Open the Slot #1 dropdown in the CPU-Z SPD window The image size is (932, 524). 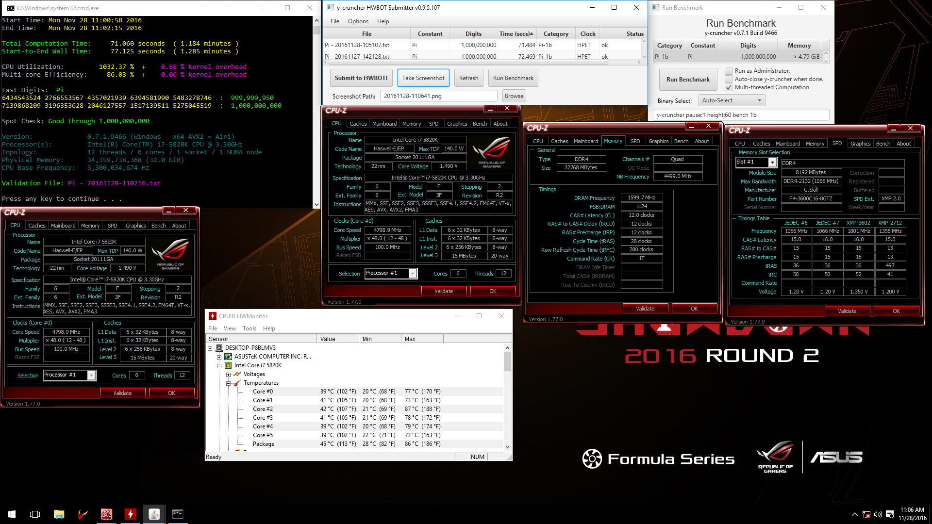point(772,163)
